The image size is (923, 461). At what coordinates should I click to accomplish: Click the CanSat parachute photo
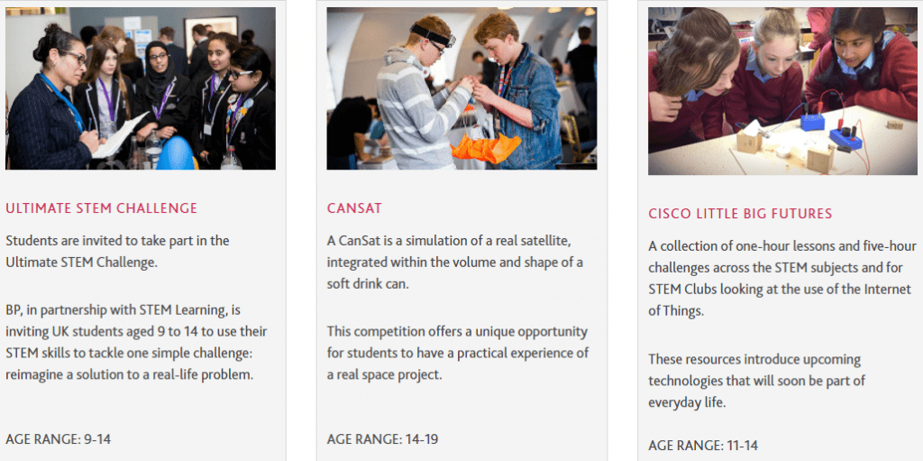click(x=461, y=88)
